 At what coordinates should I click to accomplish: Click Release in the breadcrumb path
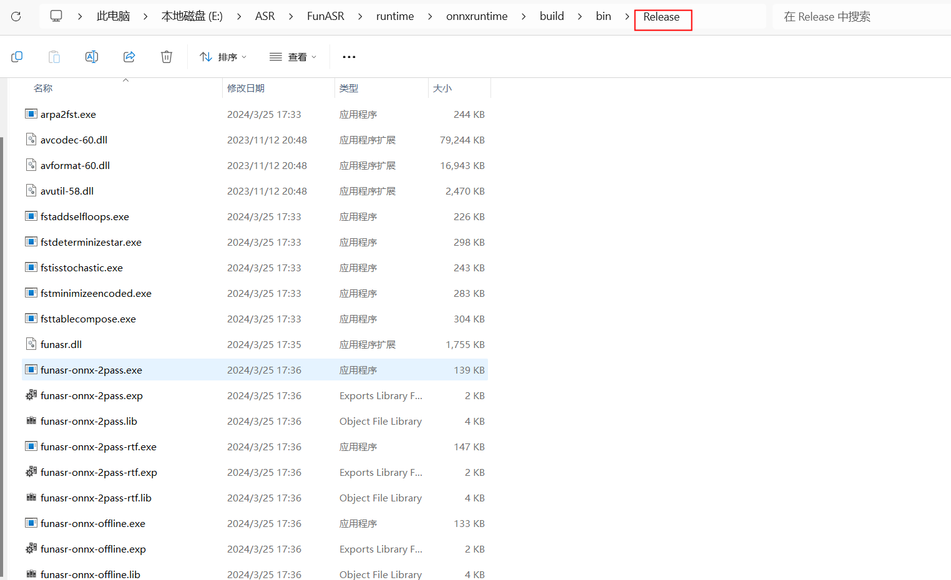point(661,17)
